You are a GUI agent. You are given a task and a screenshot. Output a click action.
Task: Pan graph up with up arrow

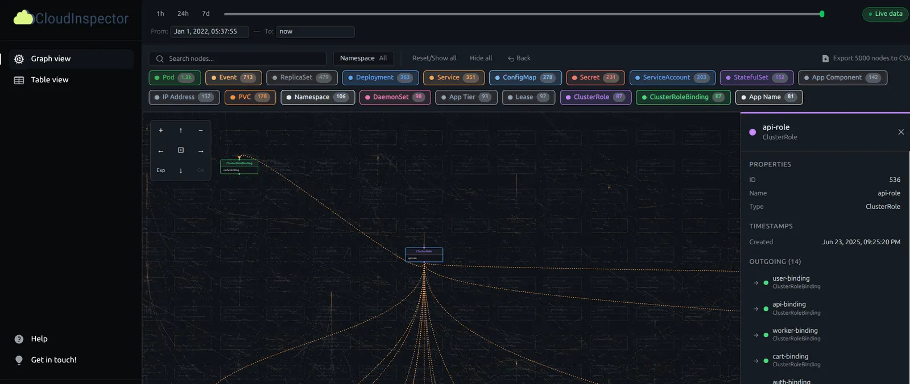pos(181,131)
